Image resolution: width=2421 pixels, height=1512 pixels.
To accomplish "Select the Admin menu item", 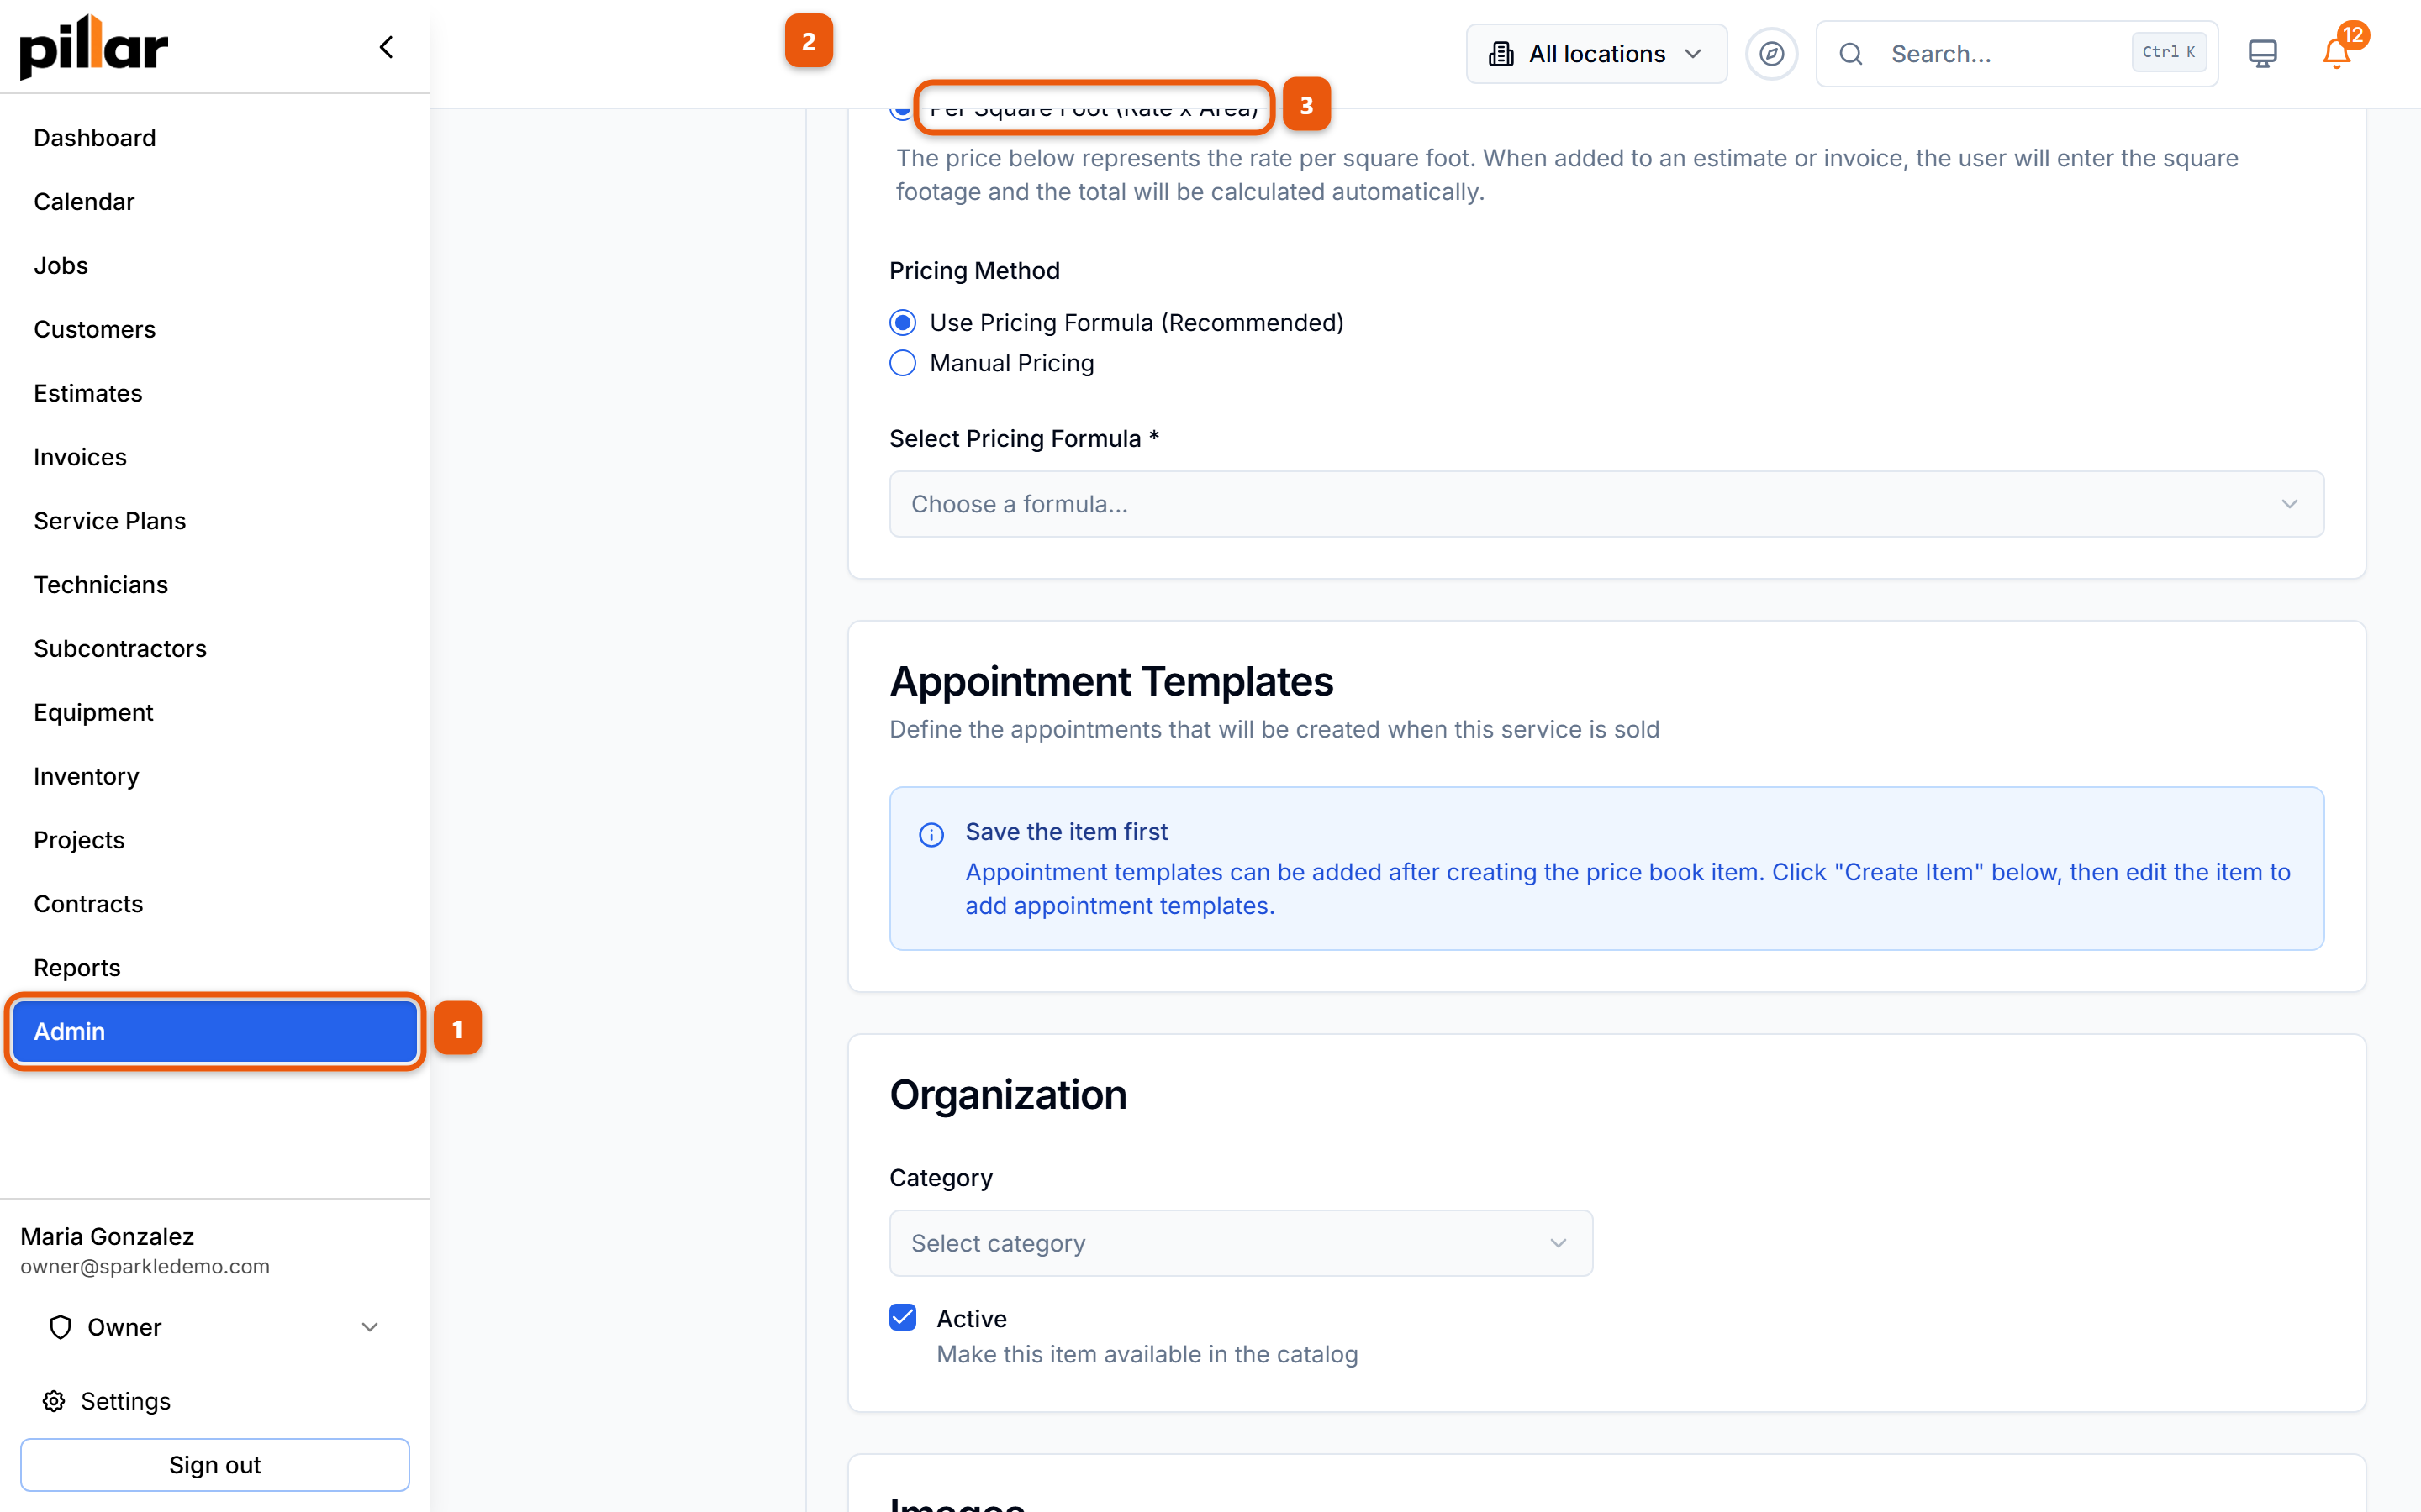I will click(214, 1031).
